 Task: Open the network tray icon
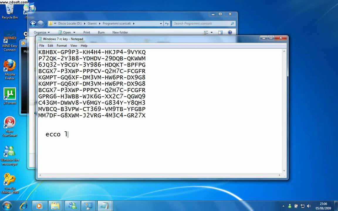click(x=302, y=206)
